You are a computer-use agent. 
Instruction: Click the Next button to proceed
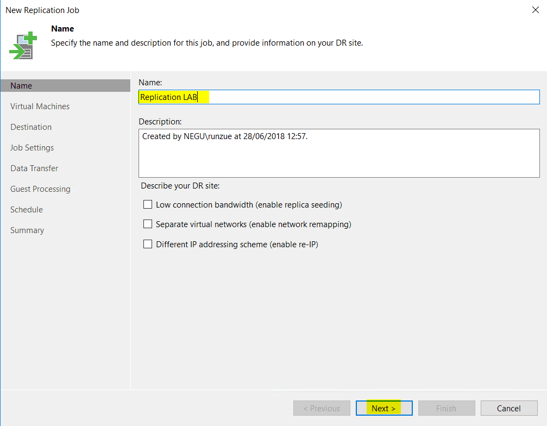(384, 408)
